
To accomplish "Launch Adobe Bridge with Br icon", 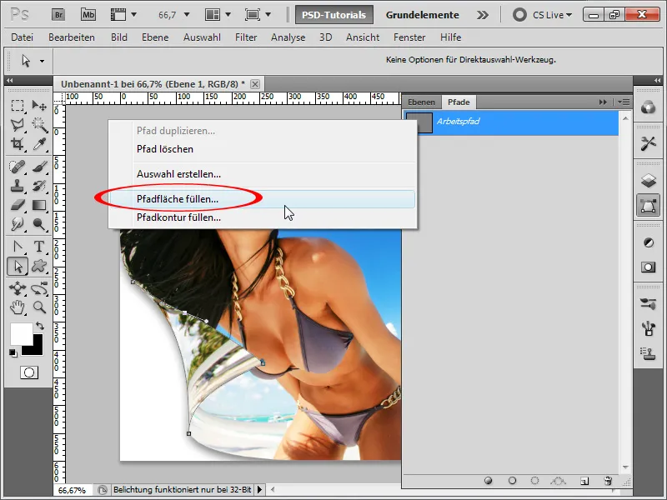I will tap(58, 15).
